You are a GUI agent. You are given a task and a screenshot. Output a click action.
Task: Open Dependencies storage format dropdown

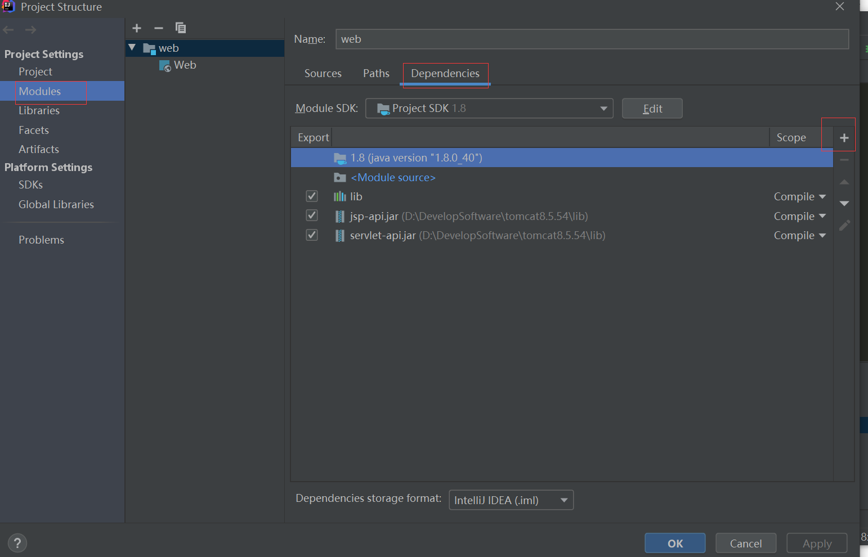click(511, 500)
